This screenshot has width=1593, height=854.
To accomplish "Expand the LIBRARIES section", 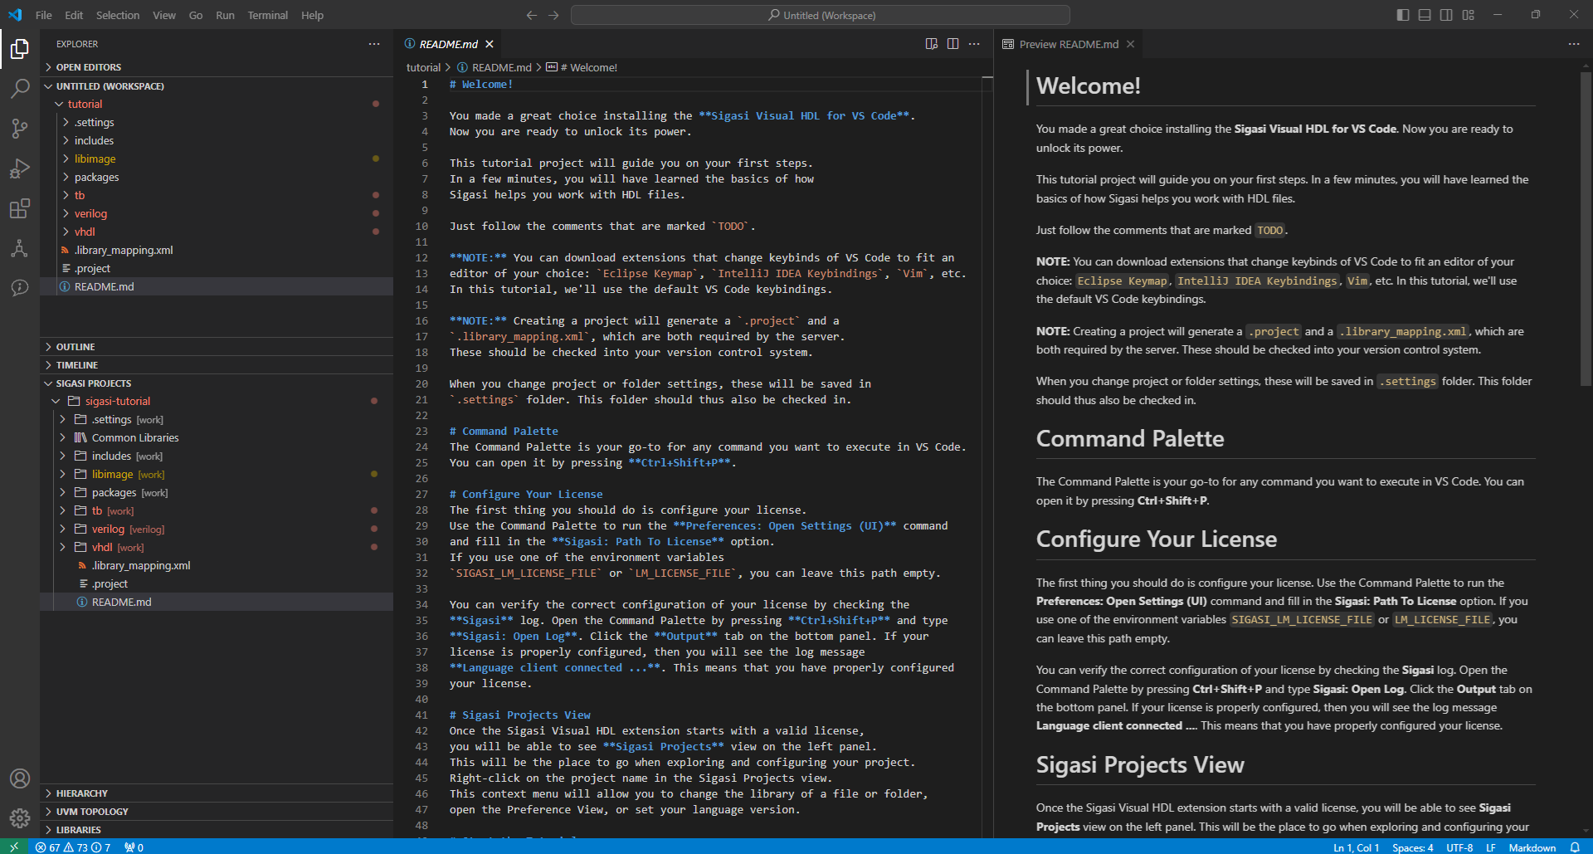I will 217,830.
